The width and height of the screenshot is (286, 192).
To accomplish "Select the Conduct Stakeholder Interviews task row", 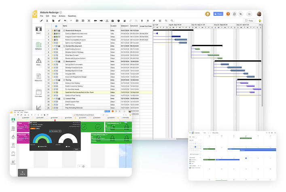I will click(77, 33).
